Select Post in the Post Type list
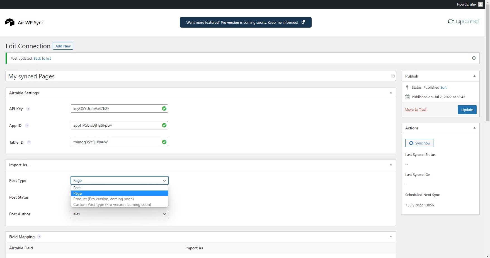 coord(120,188)
